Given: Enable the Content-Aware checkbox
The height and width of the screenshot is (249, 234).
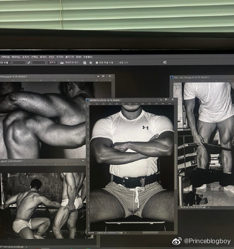Looking at the screenshot, I should [x=117, y=63].
